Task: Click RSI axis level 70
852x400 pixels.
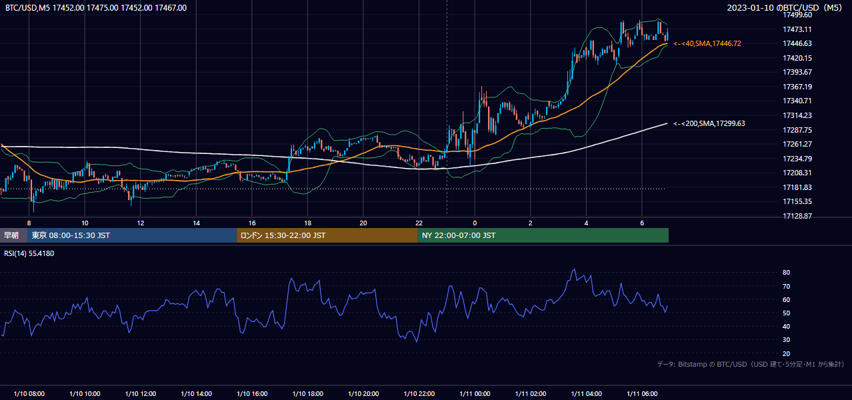Action: point(786,286)
